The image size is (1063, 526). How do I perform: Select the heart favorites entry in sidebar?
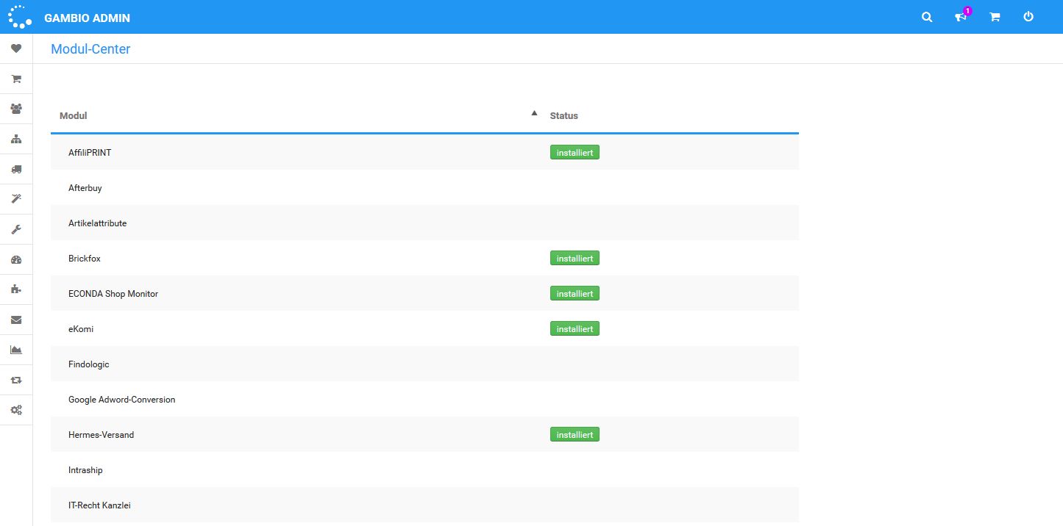tap(16, 48)
